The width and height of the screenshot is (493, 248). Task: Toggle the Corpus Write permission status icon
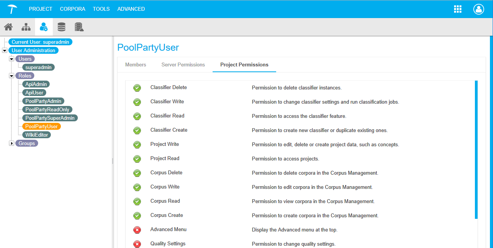pos(137,187)
